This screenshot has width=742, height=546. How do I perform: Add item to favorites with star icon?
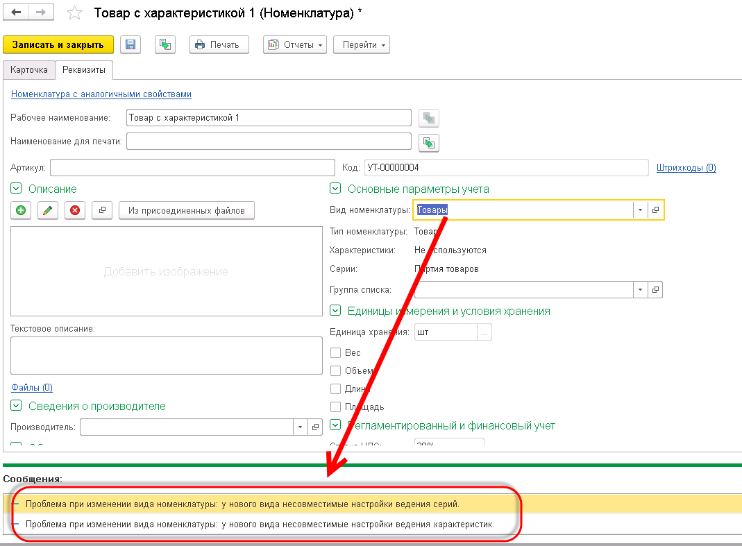[76, 13]
